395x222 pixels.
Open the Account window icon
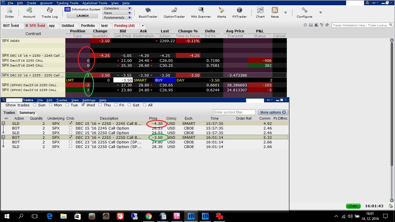pos(29,12)
